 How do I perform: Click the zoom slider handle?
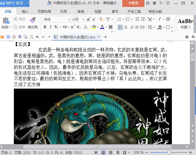coord(169,152)
